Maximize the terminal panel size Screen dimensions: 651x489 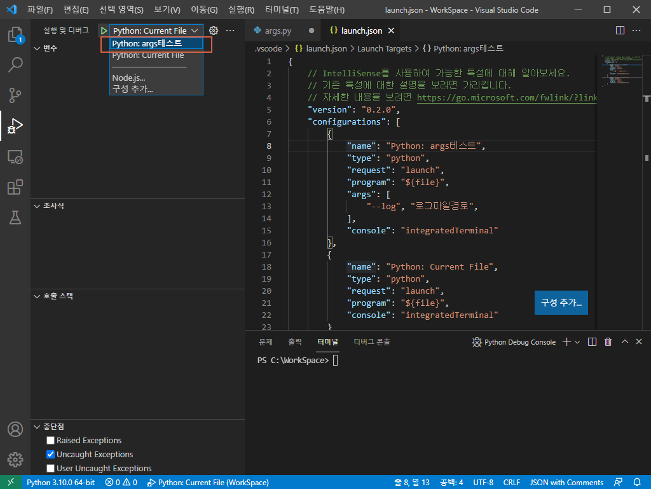[624, 341]
